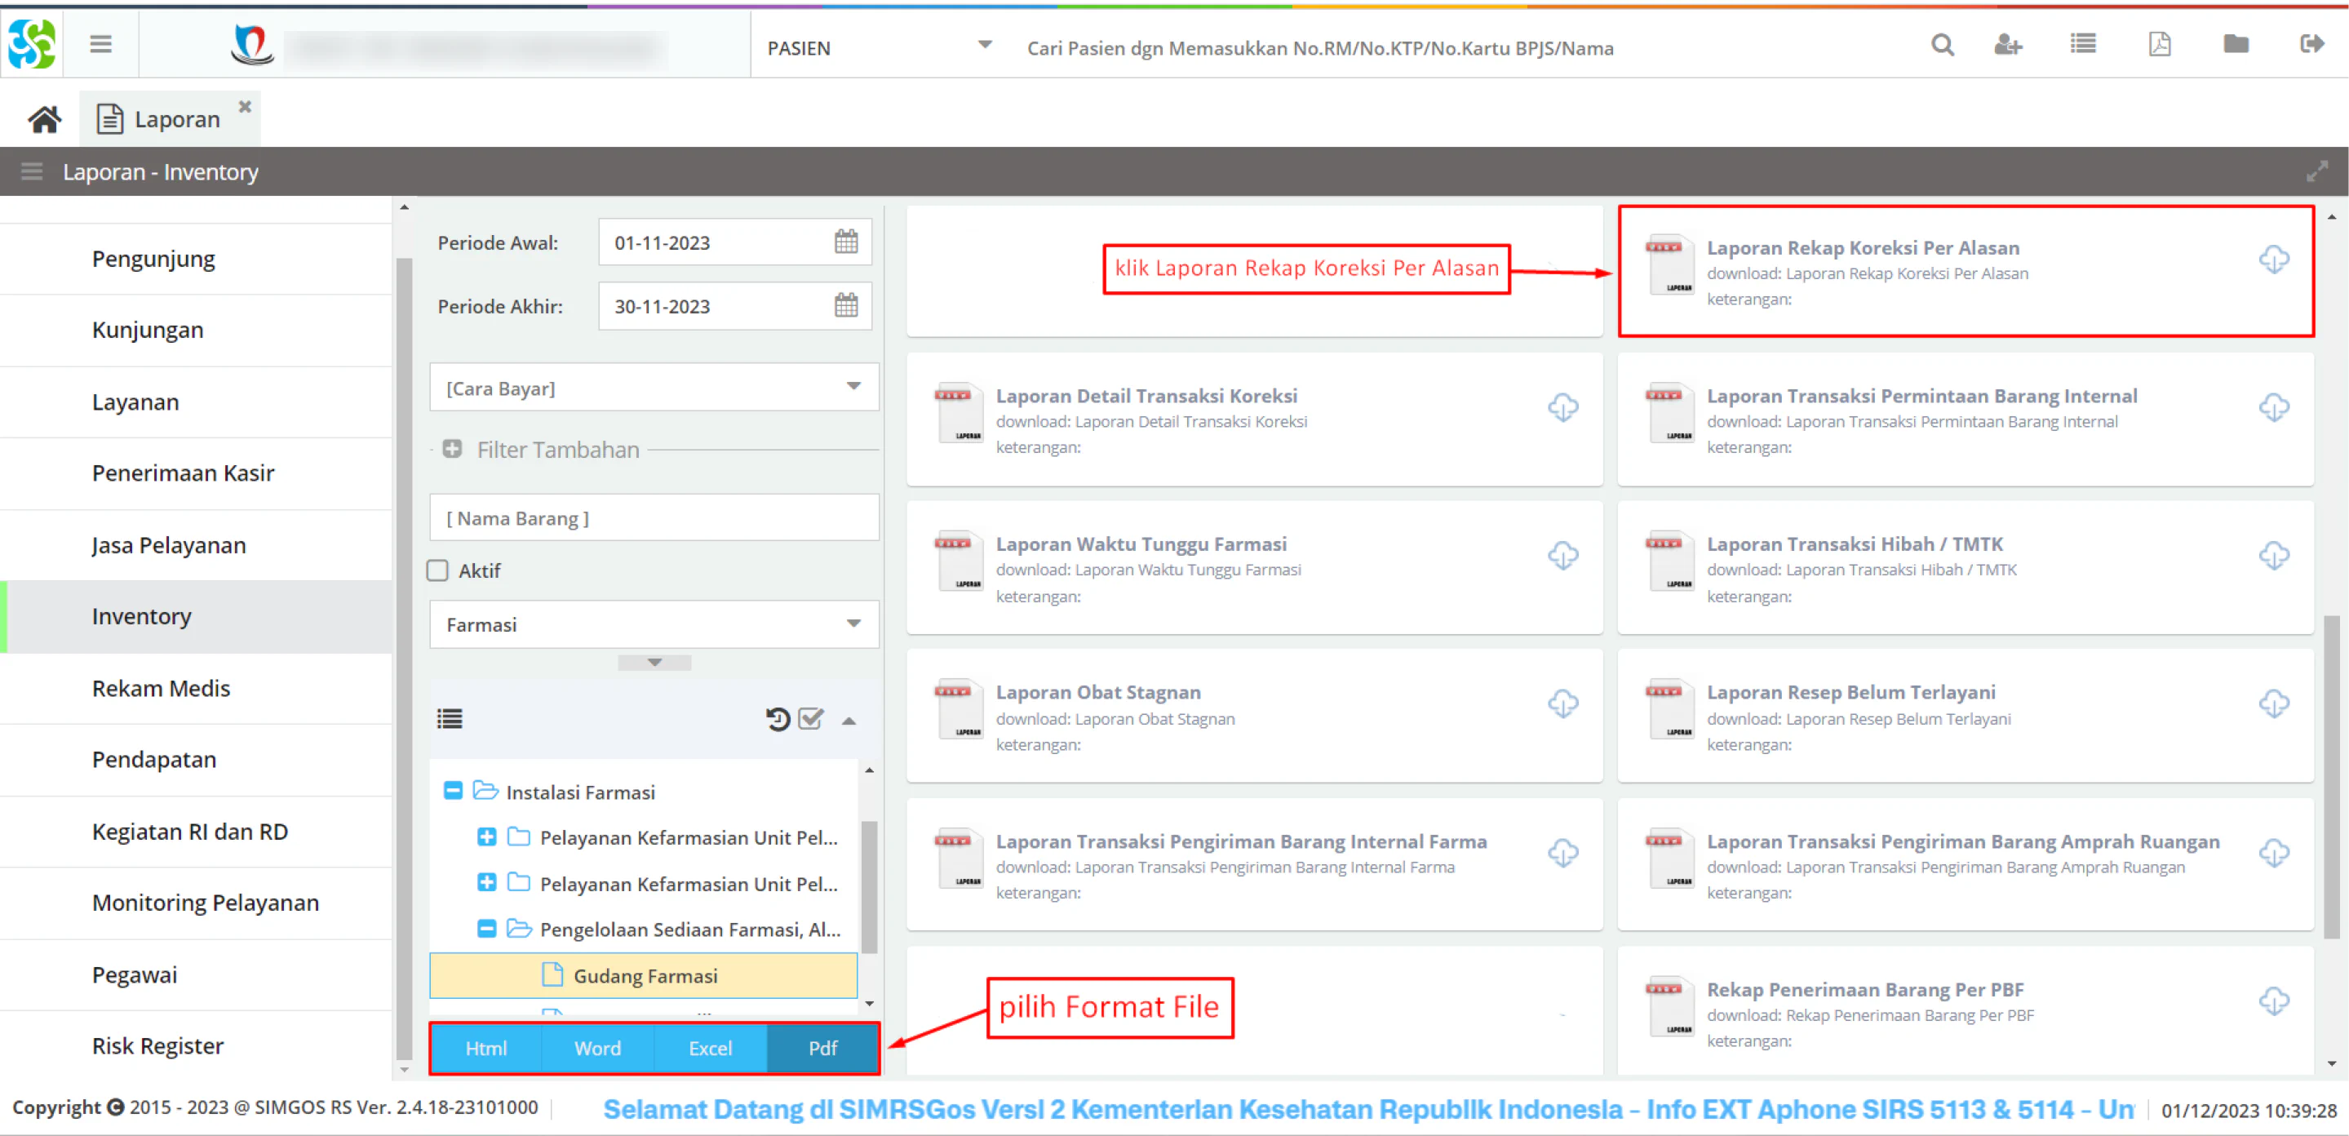The height and width of the screenshot is (1136, 2349).
Task: Open calendar picker for Periode Awal
Action: (x=845, y=242)
